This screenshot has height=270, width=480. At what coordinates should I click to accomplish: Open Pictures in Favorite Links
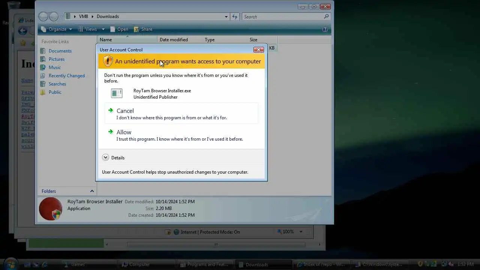[x=57, y=59]
